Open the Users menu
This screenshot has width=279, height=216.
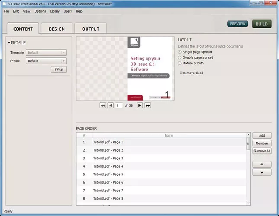click(x=67, y=11)
